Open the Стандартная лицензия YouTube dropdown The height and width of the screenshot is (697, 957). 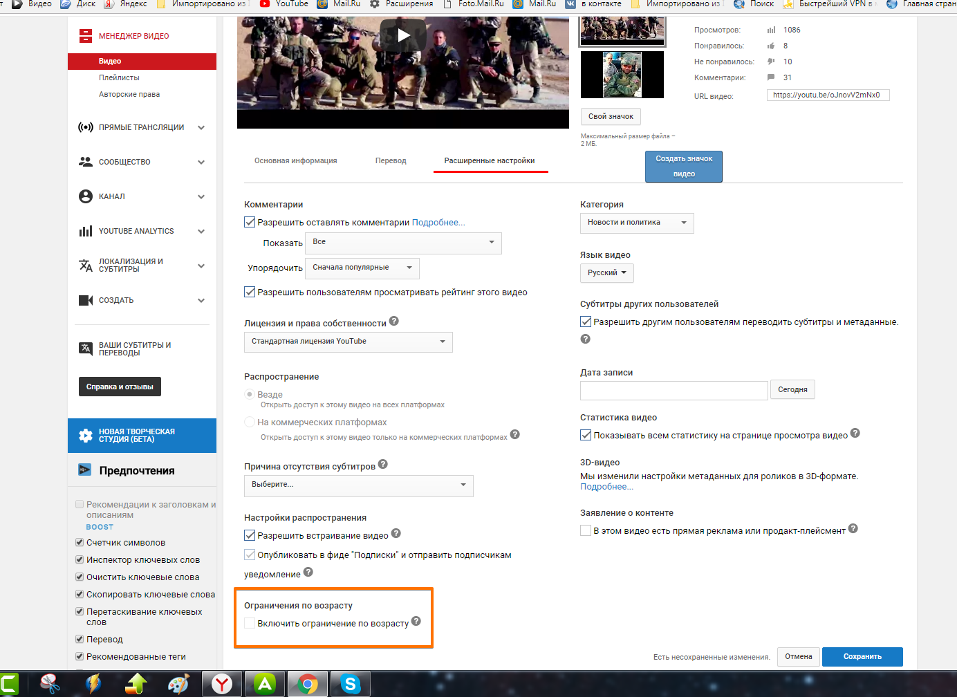[349, 342]
